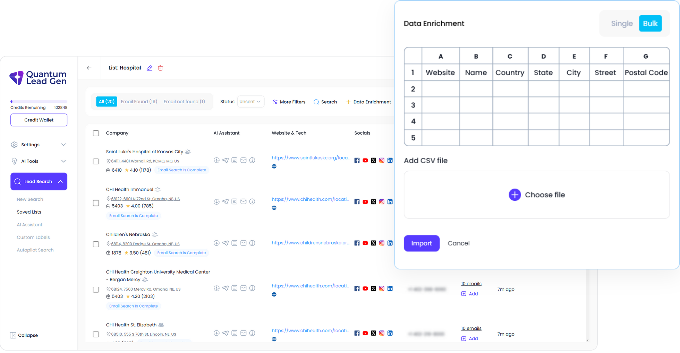This screenshot has height=353, width=680.
Task: Open the Quantum Lead Gen logo
Action: point(38,78)
